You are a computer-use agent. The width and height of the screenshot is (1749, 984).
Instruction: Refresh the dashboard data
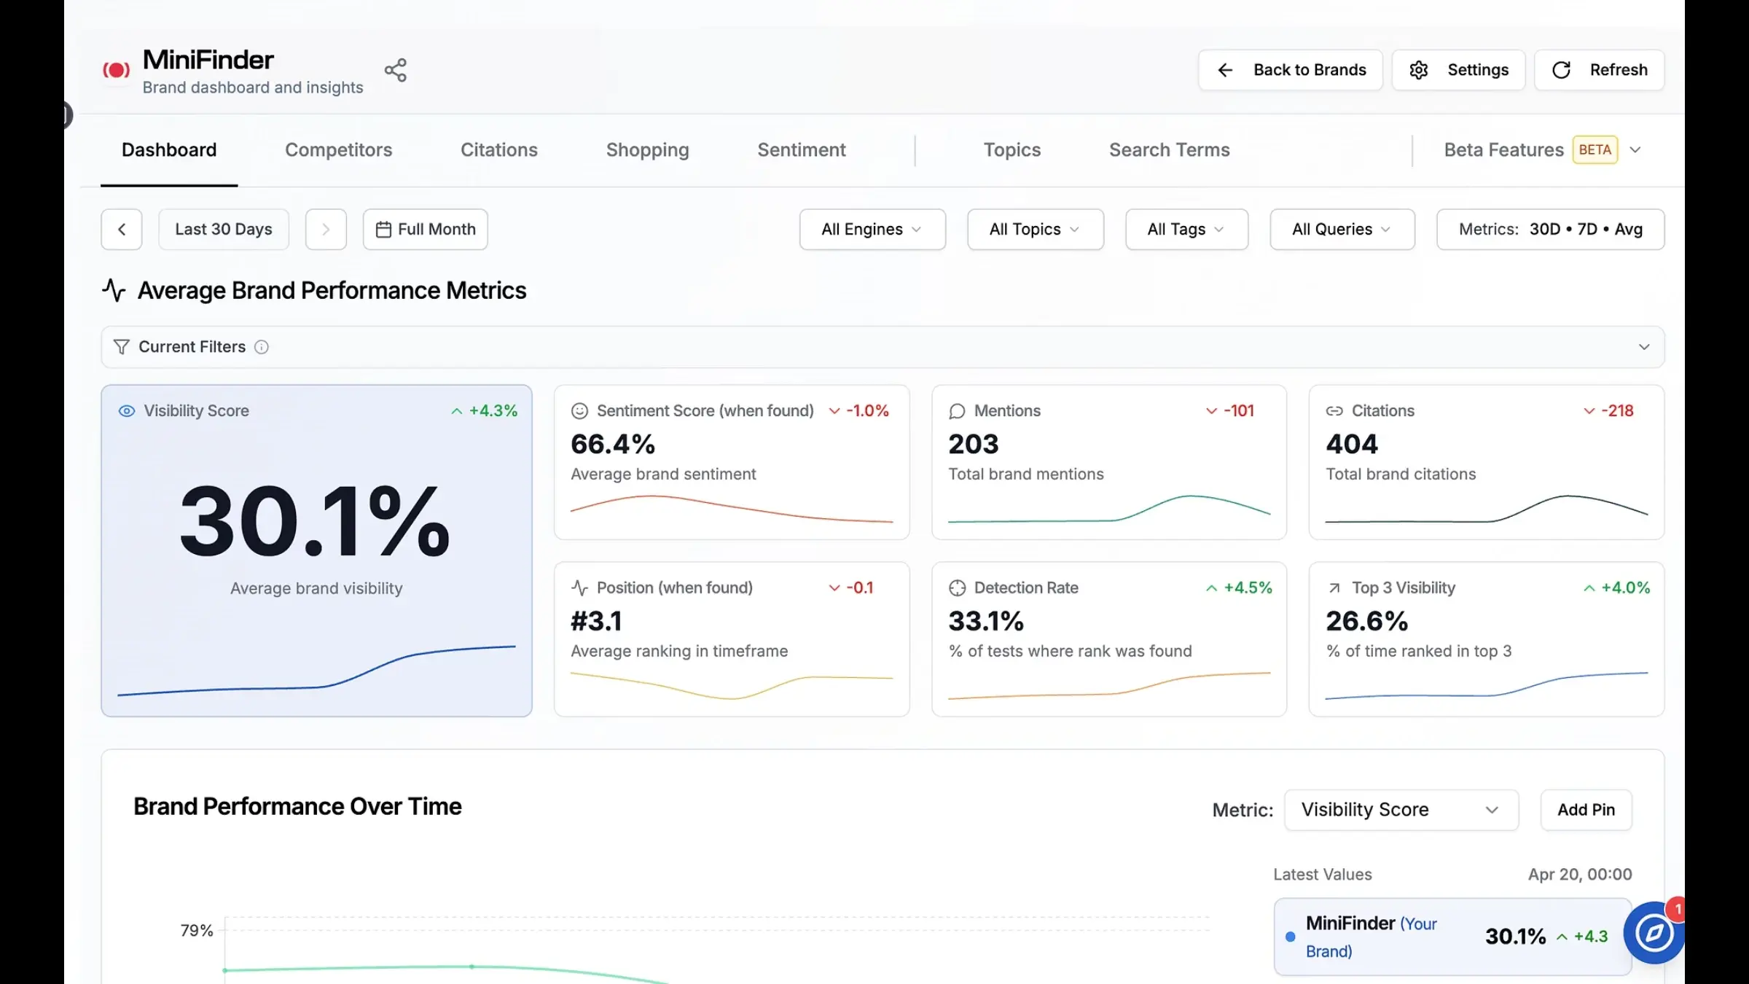click(1600, 70)
